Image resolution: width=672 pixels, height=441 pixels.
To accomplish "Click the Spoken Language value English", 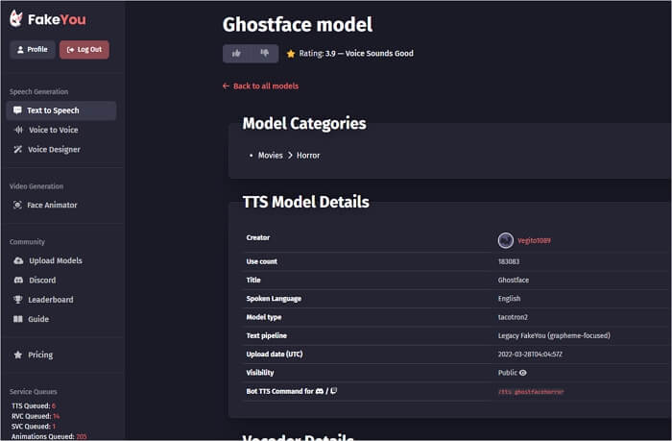I will pos(509,299).
